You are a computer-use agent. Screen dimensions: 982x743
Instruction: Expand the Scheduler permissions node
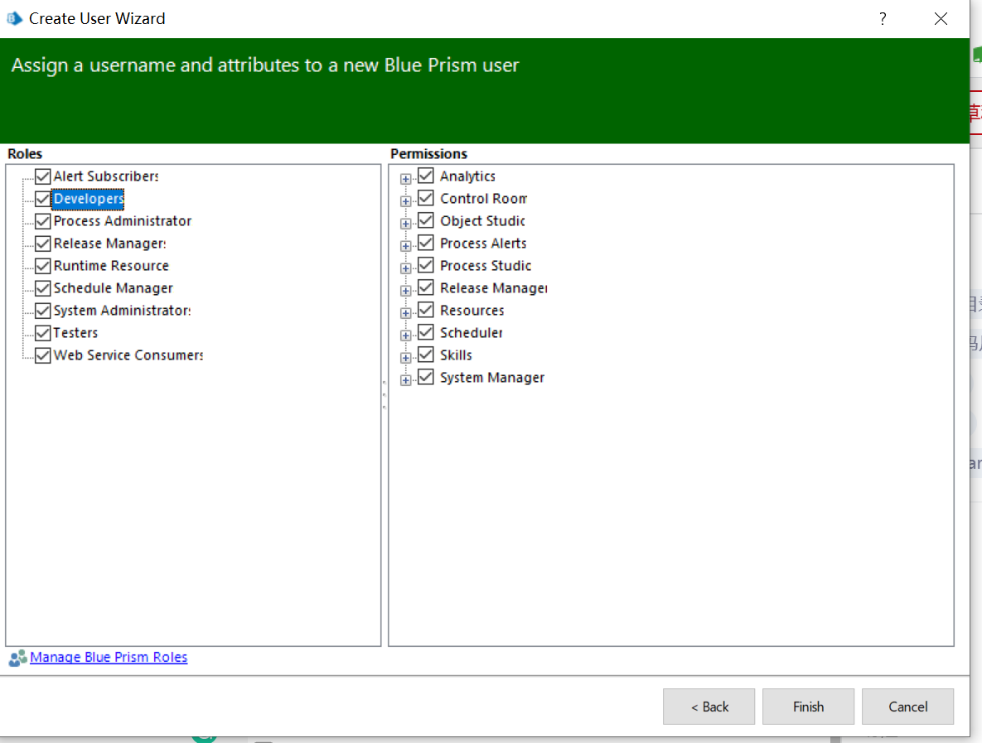[x=406, y=335]
